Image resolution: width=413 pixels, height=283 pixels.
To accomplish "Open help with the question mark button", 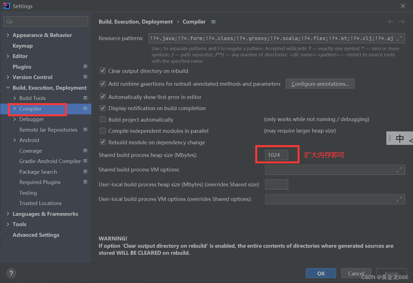I will (x=11, y=273).
